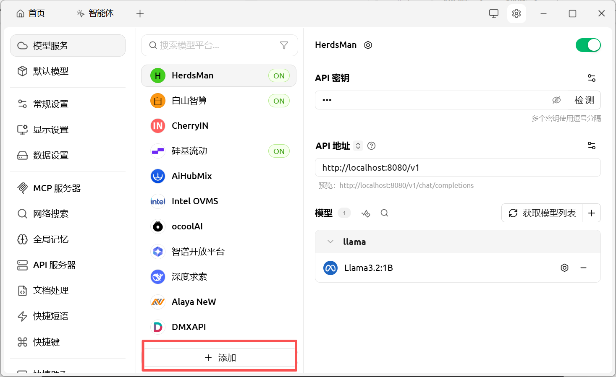The image size is (616, 377).
Task: Search models with the magnifier icon
Action: (384, 213)
